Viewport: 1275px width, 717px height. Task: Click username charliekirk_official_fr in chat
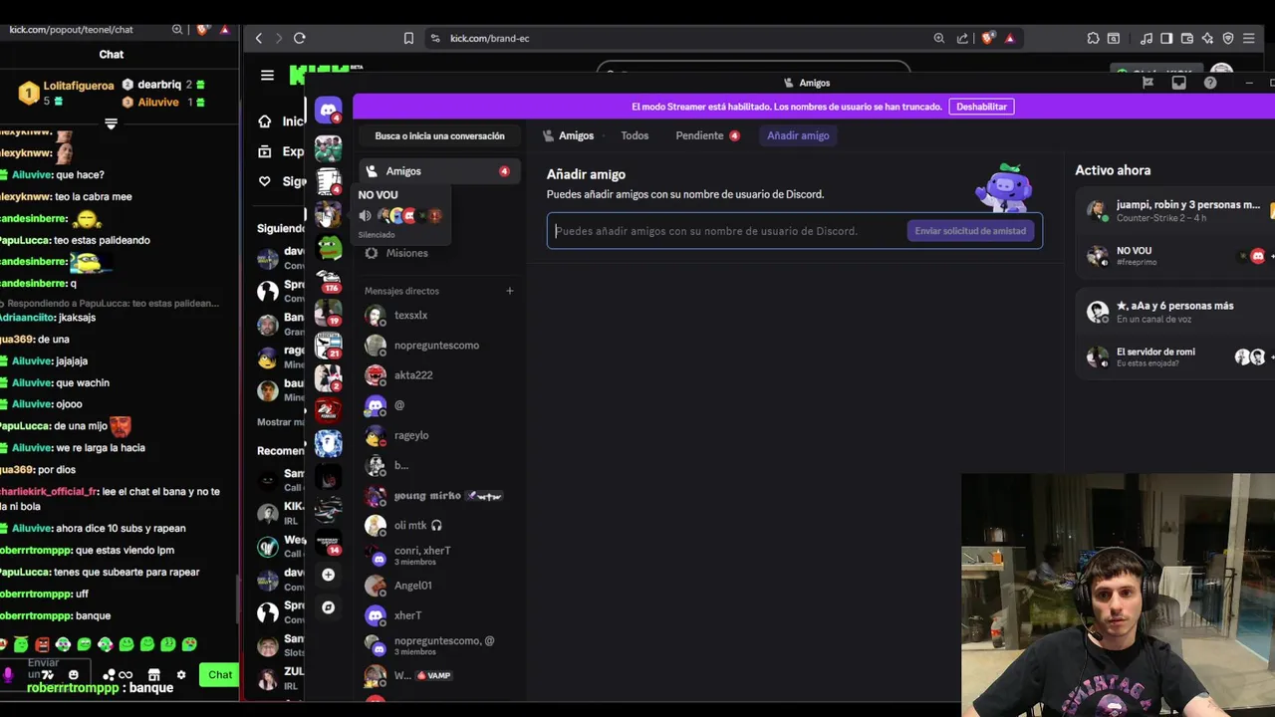49,491
